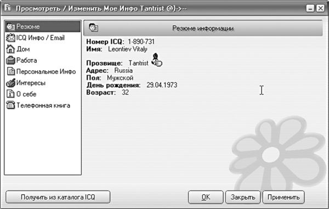Click the hand-with-rose icon next to Tantrist
Screen dimensions: 329x209
(x=157, y=60)
